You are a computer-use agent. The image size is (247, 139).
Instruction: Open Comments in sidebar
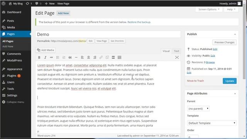(x=14, y=54)
